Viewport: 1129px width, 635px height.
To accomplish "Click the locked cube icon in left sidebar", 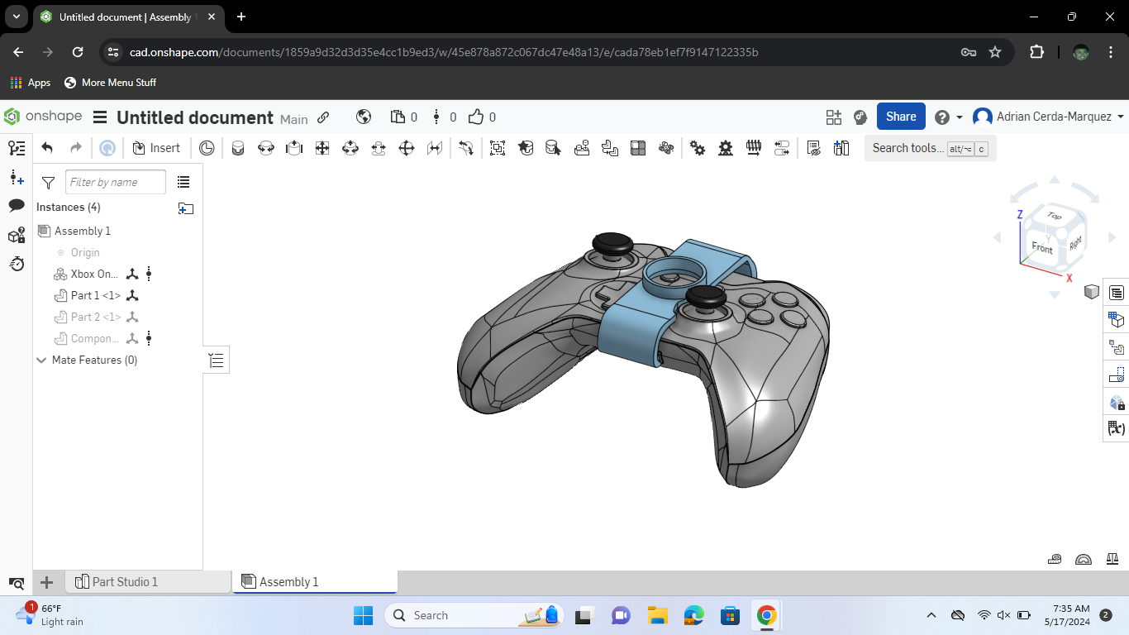I will click(x=17, y=236).
